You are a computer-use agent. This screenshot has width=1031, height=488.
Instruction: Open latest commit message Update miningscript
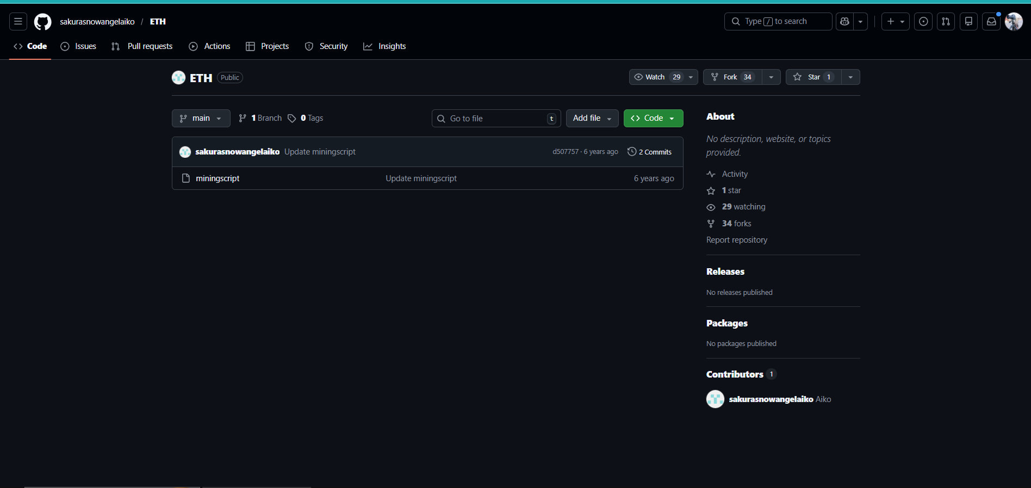coord(320,152)
